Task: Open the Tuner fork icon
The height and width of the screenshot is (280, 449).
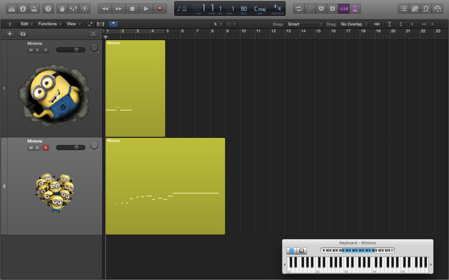Action: [310, 9]
